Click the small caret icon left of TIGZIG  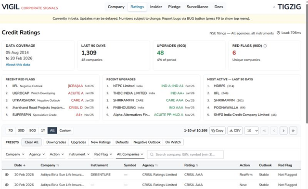point(274,7)
